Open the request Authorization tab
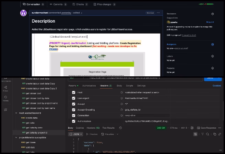Viewport: 225px width, 154px height. pyautogui.click(x=89, y=86)
